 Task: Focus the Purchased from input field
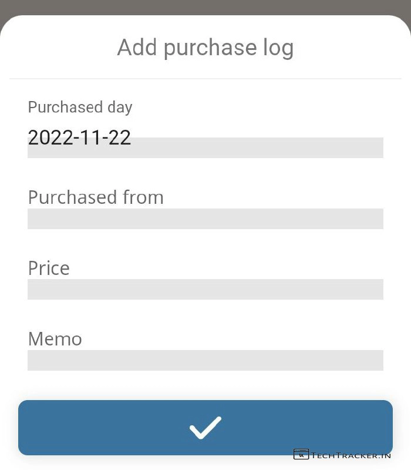click(206, 219)
